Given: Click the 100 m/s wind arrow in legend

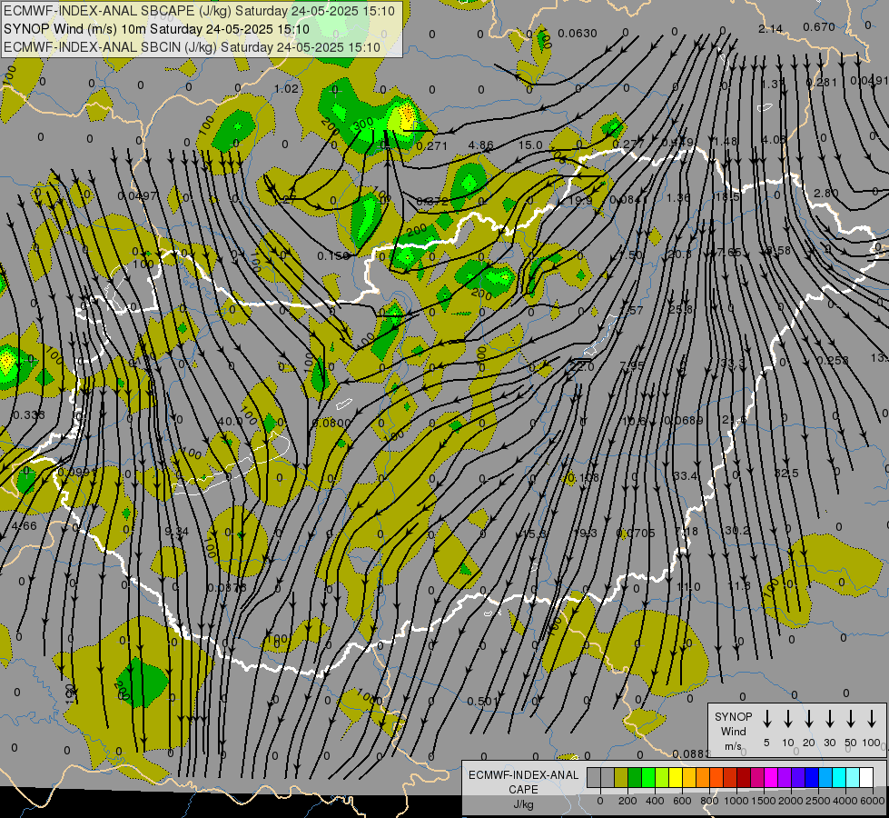Looking at the screenshot, I should click(x=872, y=719).
